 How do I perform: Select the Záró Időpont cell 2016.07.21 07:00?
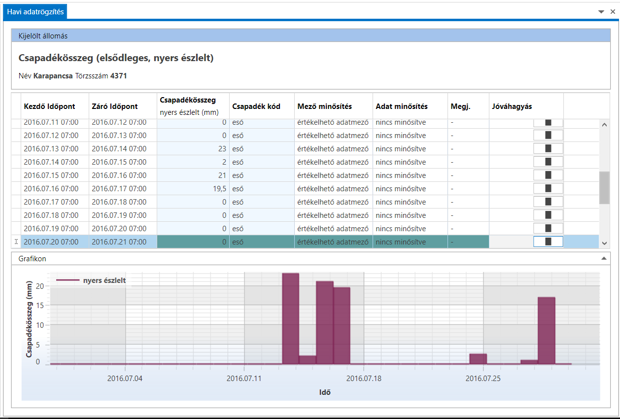click(x=123, y=242)
